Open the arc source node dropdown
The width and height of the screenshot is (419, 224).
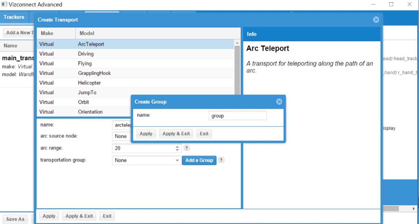pos(122,136)
